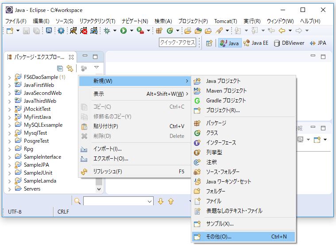Click the Restart Tomcat icon

(x=94, y=31)
